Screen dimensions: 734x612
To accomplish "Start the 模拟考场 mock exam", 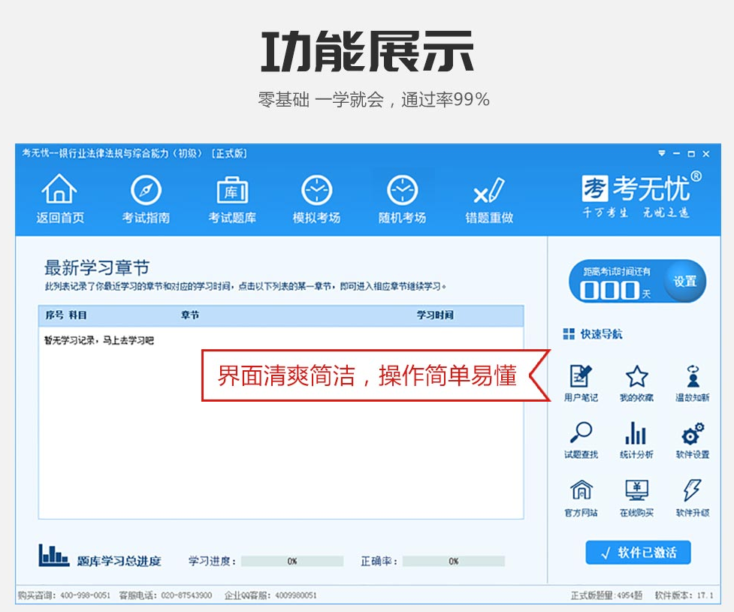I will point(317,190).
